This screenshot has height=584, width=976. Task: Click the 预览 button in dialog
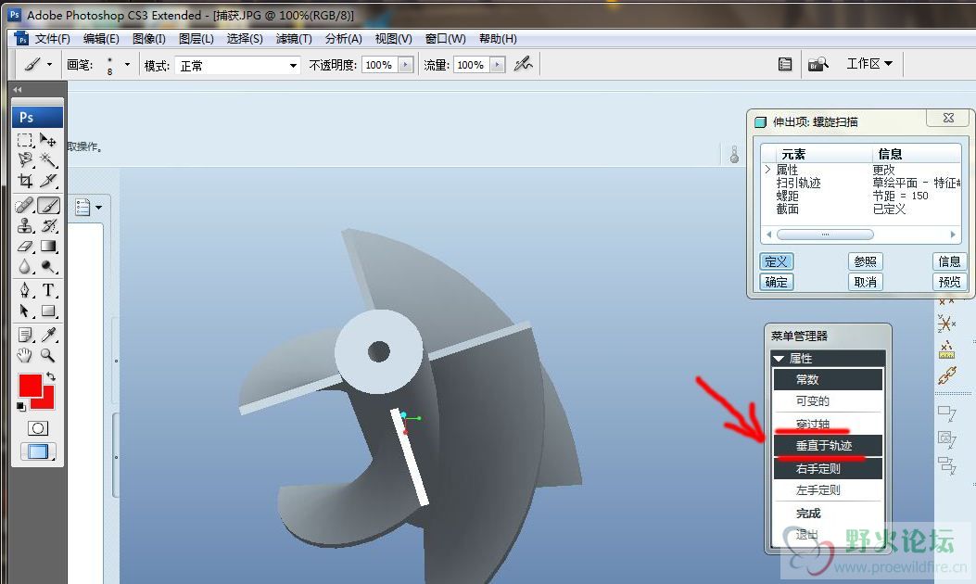(x=949, y=282)
